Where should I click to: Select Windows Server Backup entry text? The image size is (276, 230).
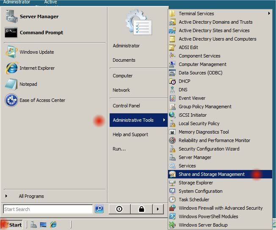[203, 225]
